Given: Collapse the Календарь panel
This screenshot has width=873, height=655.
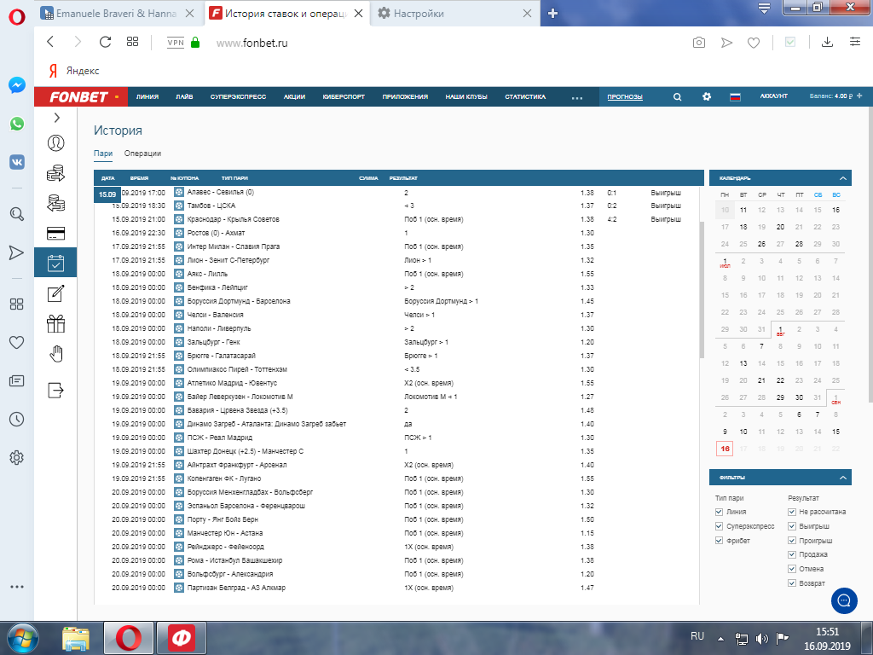Looking at the screenshot, I should pos(842,178).
